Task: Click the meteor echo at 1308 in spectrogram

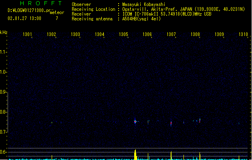Action: (x=200, y=120)
